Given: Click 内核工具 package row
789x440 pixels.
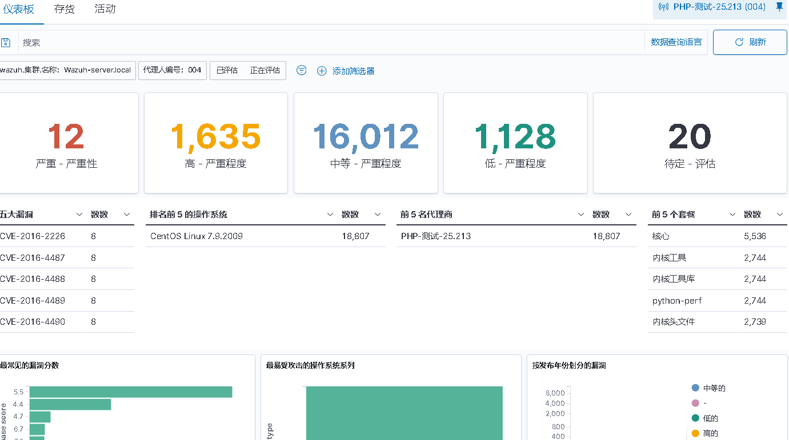Looking at the screenshot, I should 718,258.
